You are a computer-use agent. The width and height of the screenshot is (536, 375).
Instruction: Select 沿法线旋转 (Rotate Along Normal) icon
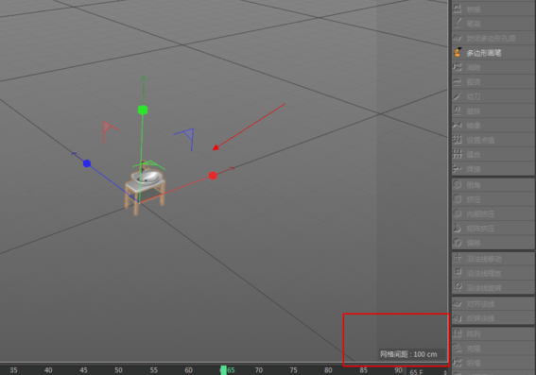457,287
